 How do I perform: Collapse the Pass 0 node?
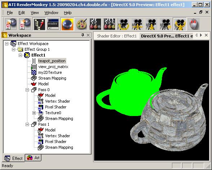(x=27, y=90)
